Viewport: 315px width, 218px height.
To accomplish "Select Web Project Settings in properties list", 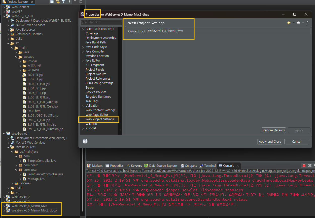I will (x=100, y=119).
